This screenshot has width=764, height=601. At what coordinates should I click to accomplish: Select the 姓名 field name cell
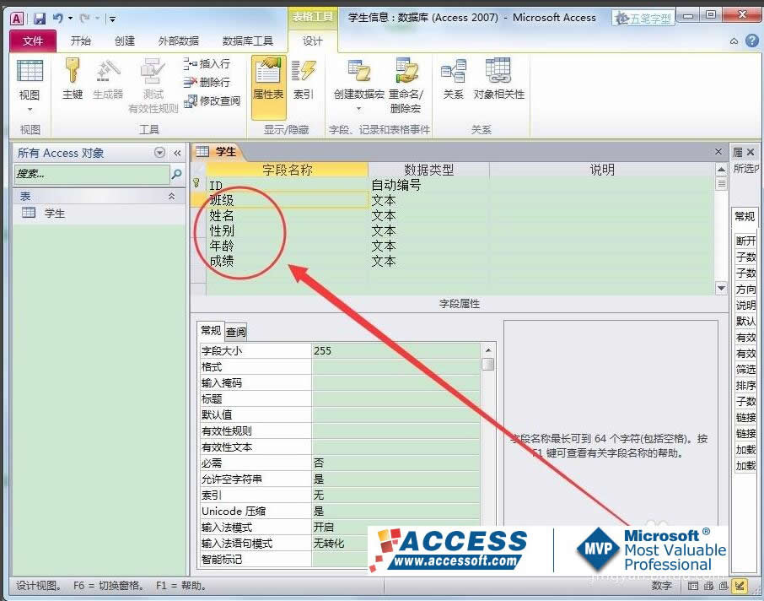(287, 215)
